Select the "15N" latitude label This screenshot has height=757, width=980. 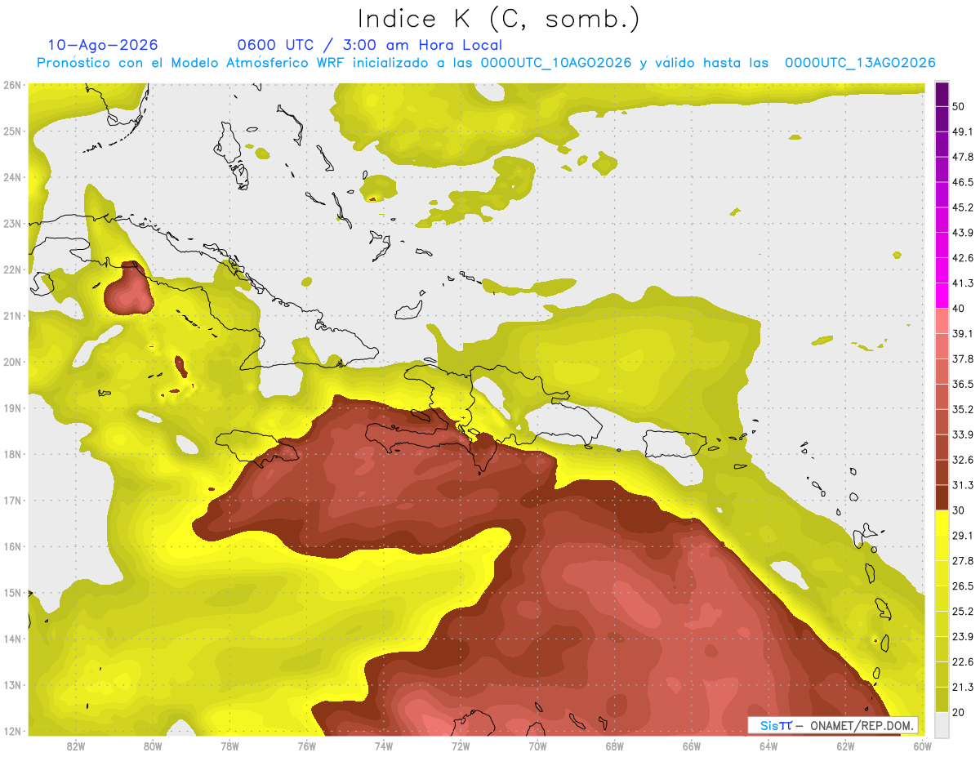tap(11, 593)
